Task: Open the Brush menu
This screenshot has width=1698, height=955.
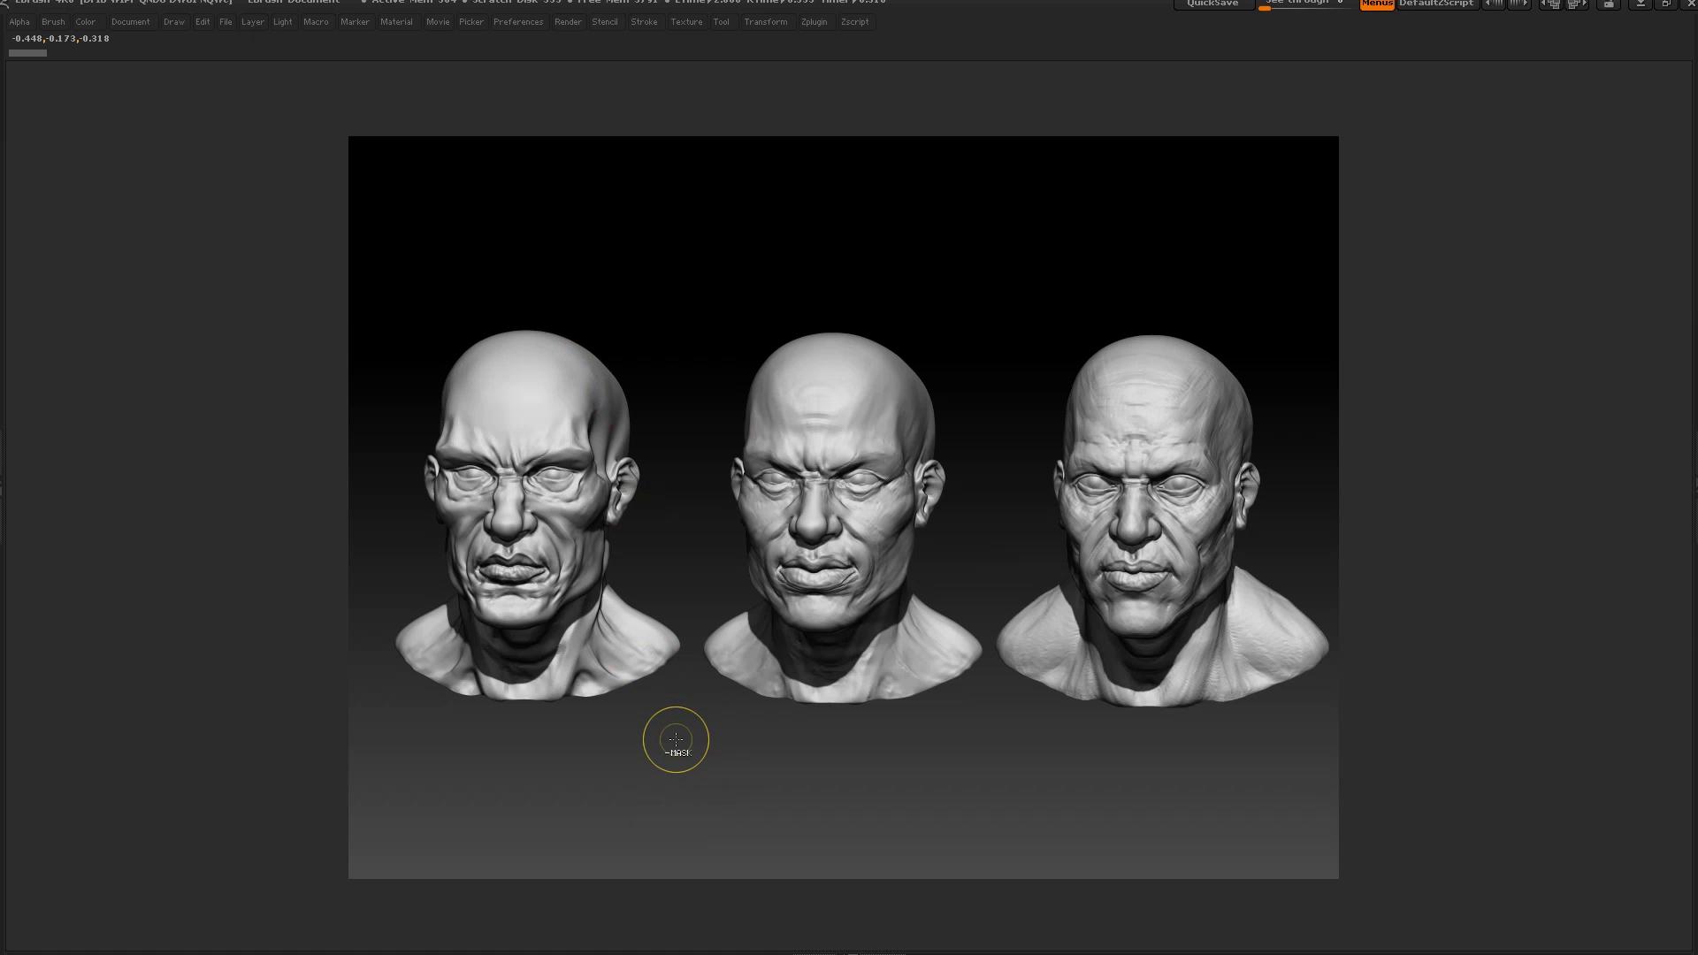Action: [x=53, y=22]
